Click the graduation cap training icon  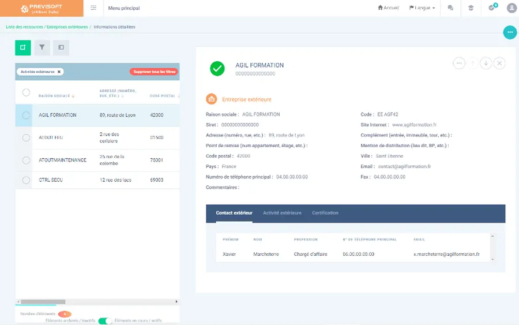coord(471,8)
